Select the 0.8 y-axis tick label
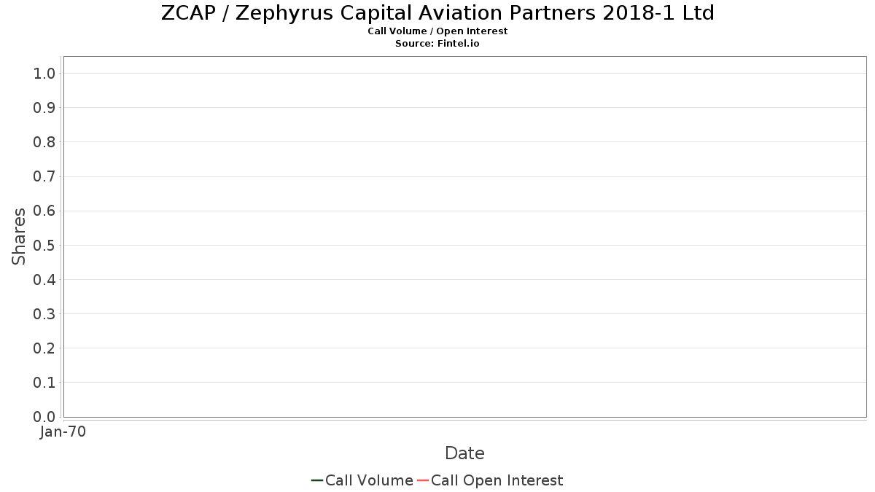 click(44, 142)
